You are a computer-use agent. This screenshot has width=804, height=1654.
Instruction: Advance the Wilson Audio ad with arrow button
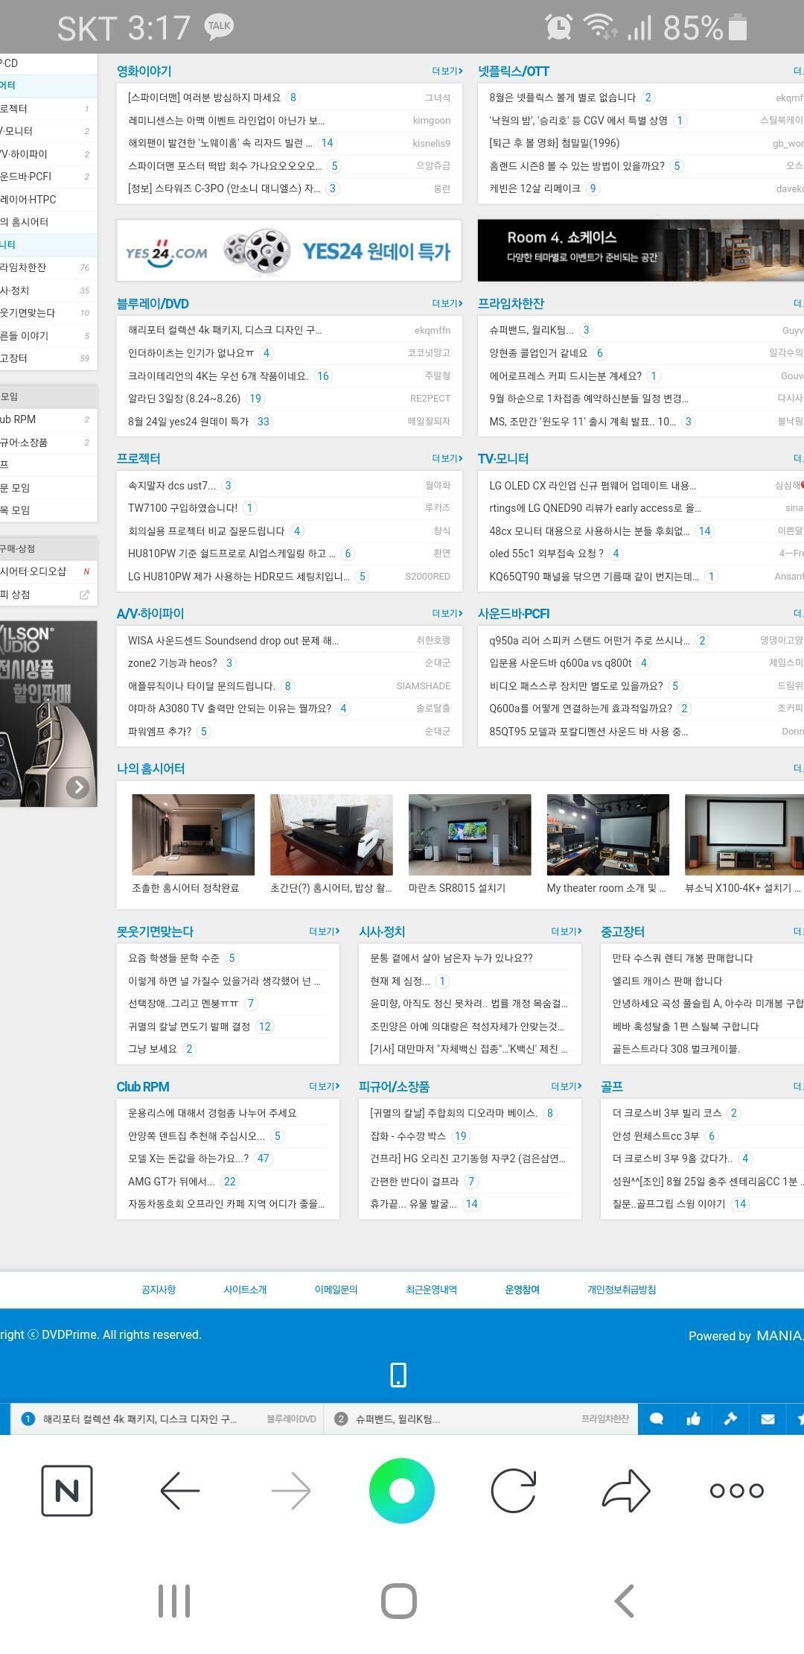click(77, 788)
